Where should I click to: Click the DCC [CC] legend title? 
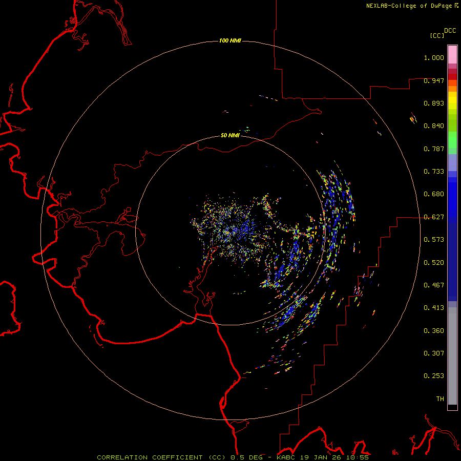(443, 33)
